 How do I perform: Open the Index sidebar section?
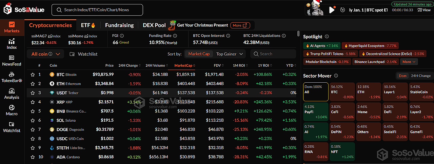pos(12,44)
